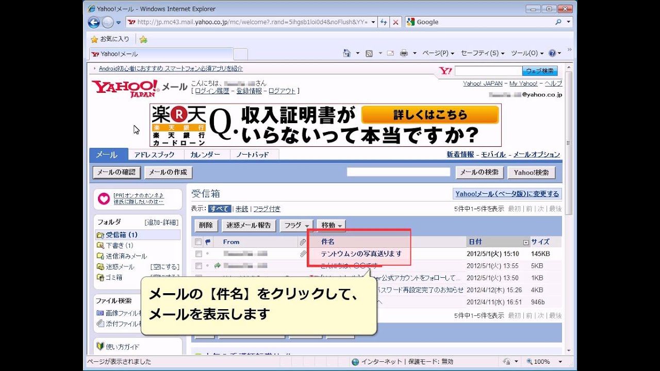Click the paperclip attachment column header icon
This screenshot has height=371, width=660.
point(303,242)
